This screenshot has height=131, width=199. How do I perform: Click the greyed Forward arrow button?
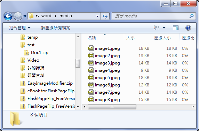click(x=18, y=16)
